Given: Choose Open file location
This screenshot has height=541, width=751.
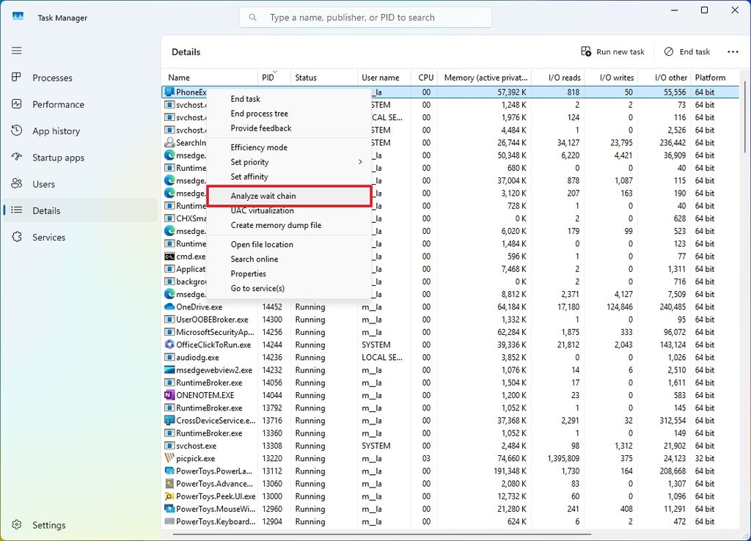Looking at the screenshot, I should point(289,244).
